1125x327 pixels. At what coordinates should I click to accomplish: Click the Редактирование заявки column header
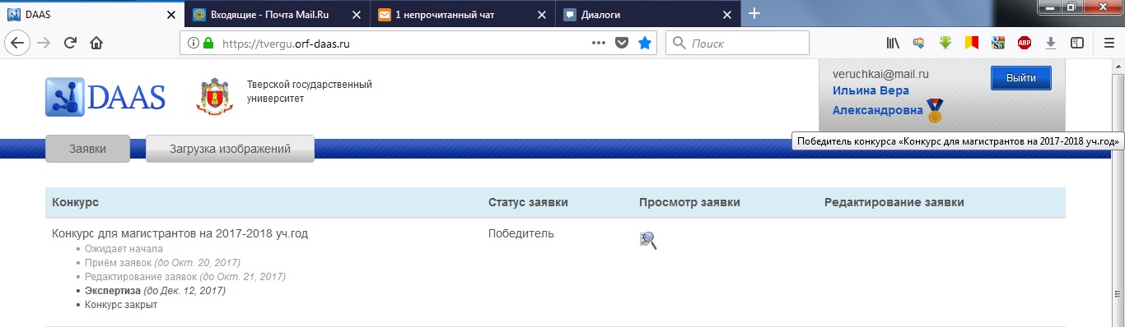(894, 202)
